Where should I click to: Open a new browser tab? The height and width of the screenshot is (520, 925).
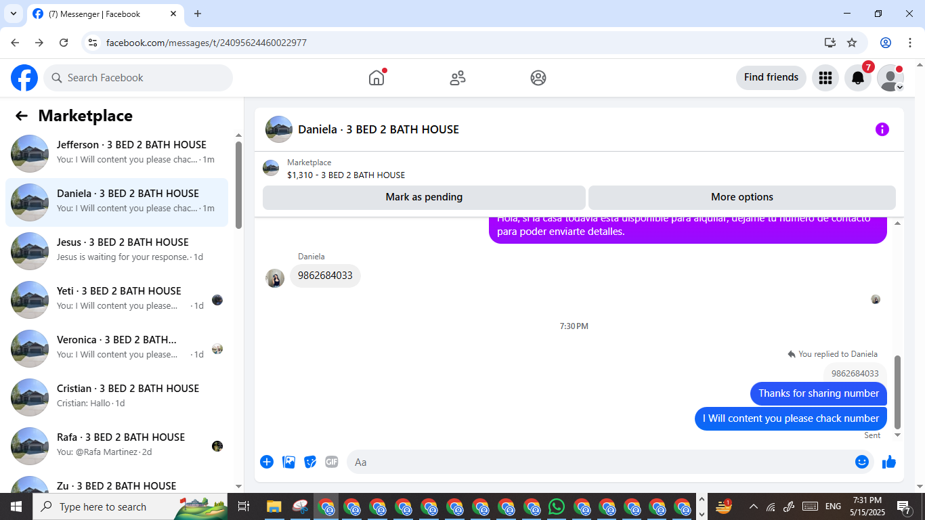pos(198,14)
